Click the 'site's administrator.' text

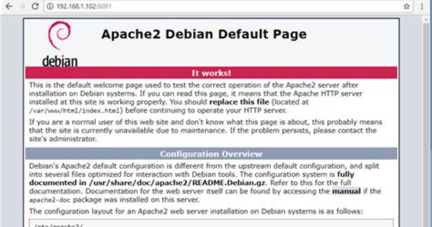pos(63,139)
